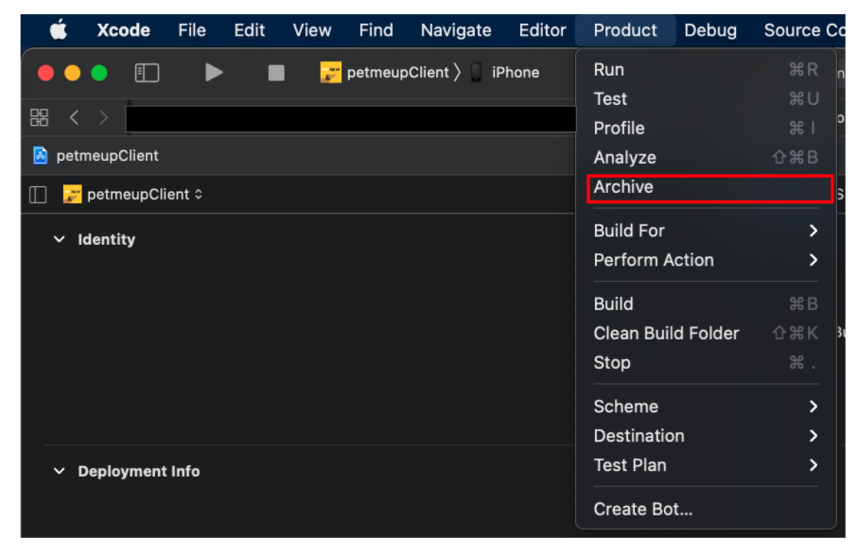Image resolution: width=857 pixels, height=556 pixels.
Task: Choose Build from the Product menu
Action: [x=706, y=304]
